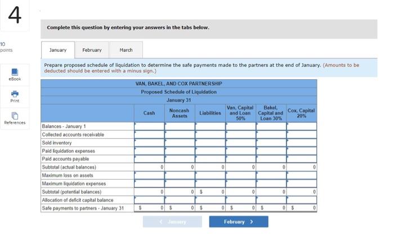Click the 'Cox, Capital 20%' column header

(x=301, y=113)
